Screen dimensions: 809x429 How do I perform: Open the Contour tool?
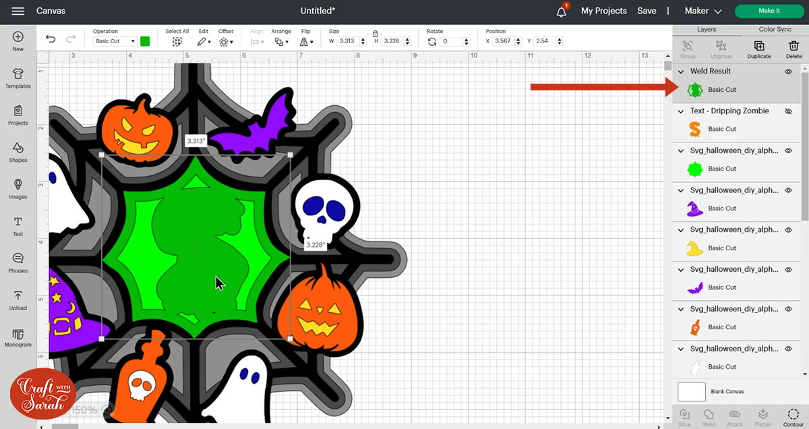click(x=793, y=418)
